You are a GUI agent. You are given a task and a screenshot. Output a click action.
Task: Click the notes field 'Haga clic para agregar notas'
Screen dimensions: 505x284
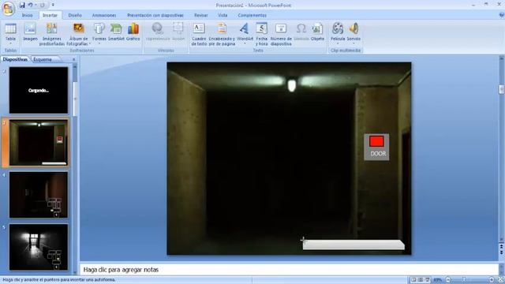click(289, 270)
